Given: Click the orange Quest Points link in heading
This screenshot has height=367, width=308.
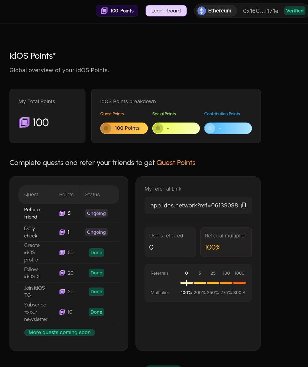Looking at the screenshot, I should [x=176, y=163].
